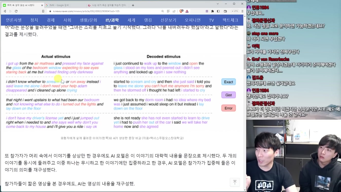Click chat username 'step one more'
341x192 pixels.
[265, 34]
